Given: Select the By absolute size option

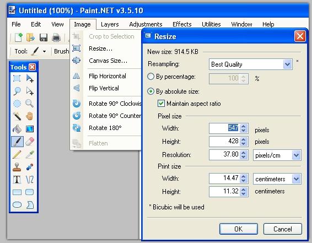Looking at the screenshot, I should point(150,91).
